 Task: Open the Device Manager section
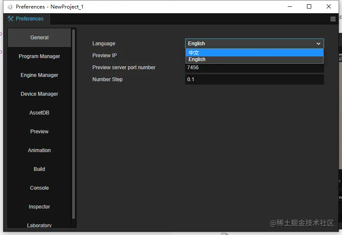pos(39,94)
